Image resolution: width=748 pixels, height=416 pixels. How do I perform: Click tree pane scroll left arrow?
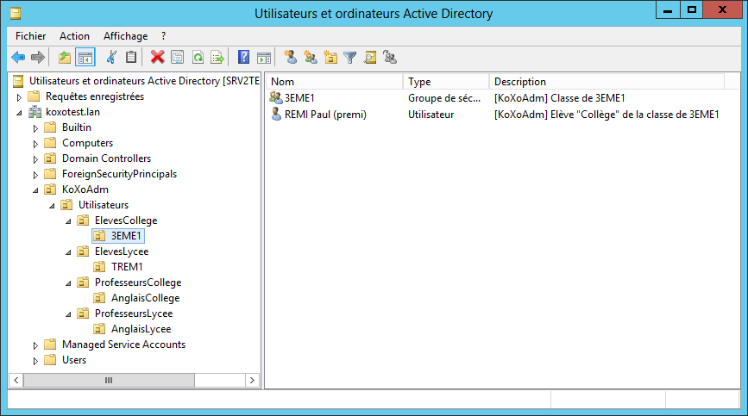(16, 380)
